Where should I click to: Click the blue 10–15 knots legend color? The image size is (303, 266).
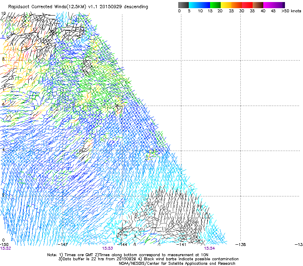205,5
